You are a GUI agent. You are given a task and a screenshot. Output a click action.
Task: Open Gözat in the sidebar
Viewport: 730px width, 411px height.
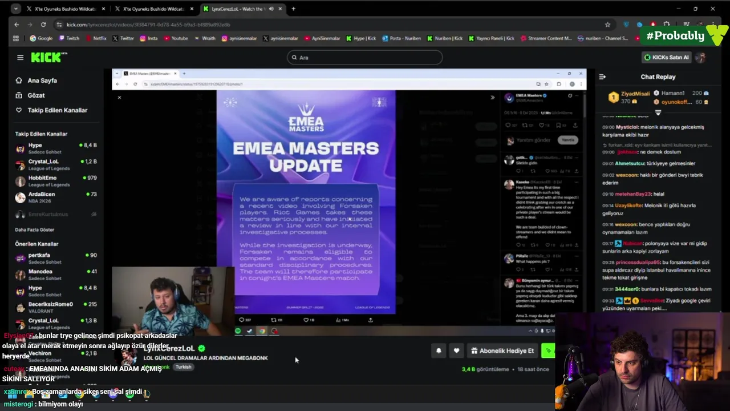point(30,95)
